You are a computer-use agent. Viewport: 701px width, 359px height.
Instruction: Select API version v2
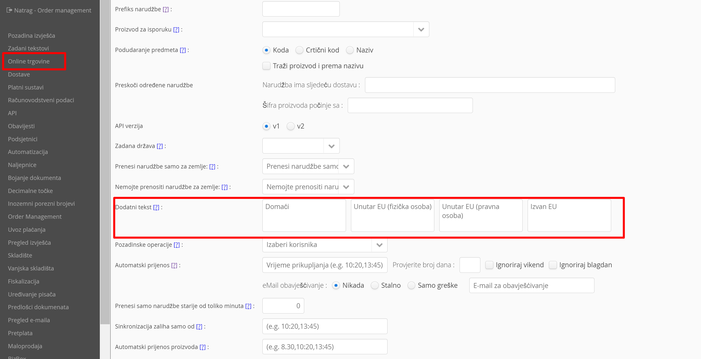291,126
